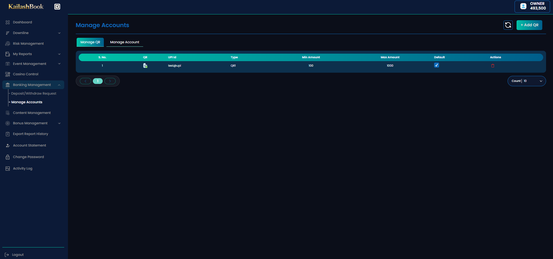Click the Dashboard icon in the sidebar
The image size is (553, 259).
(8, 22)
